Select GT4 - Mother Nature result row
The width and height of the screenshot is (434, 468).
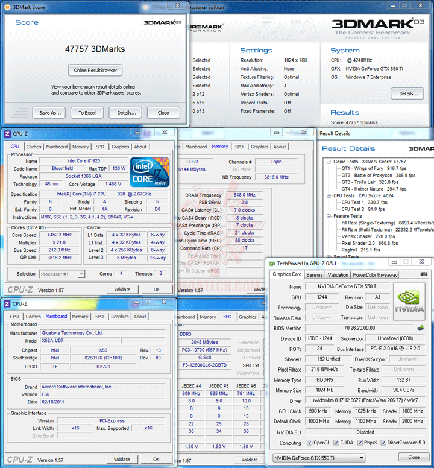coord(374,189)
